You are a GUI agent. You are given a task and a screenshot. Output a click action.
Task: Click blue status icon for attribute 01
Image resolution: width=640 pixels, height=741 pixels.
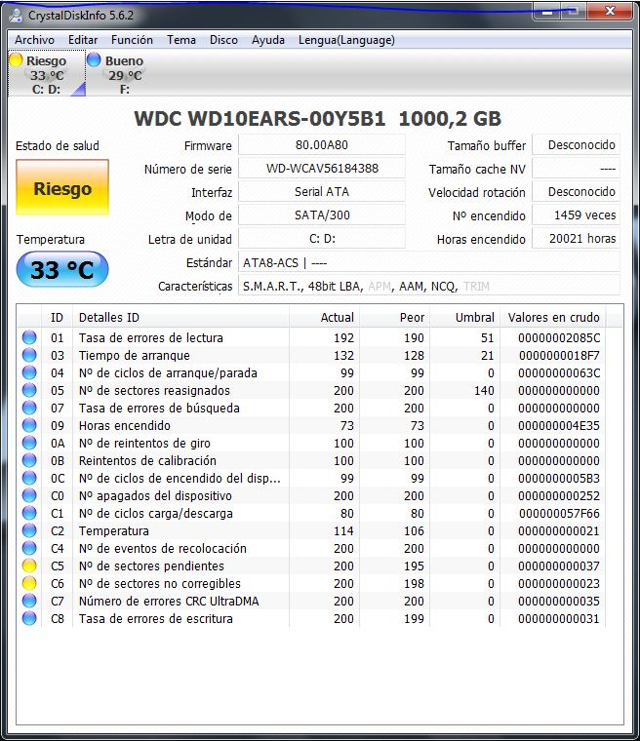pos(29,337)
